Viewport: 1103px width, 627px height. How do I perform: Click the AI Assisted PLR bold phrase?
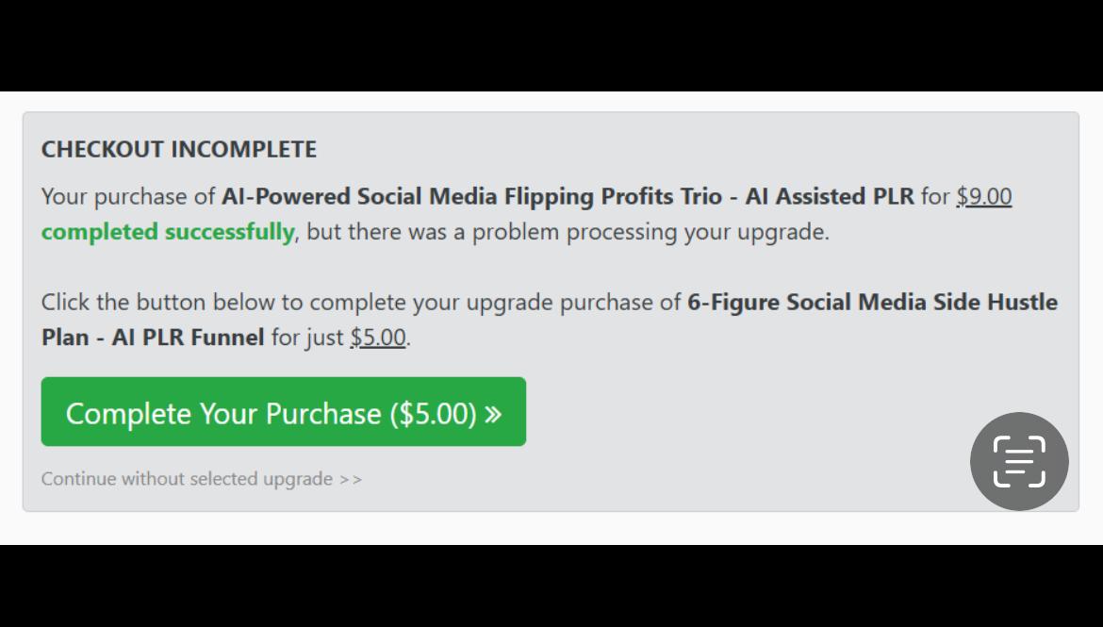coord(830,196)
